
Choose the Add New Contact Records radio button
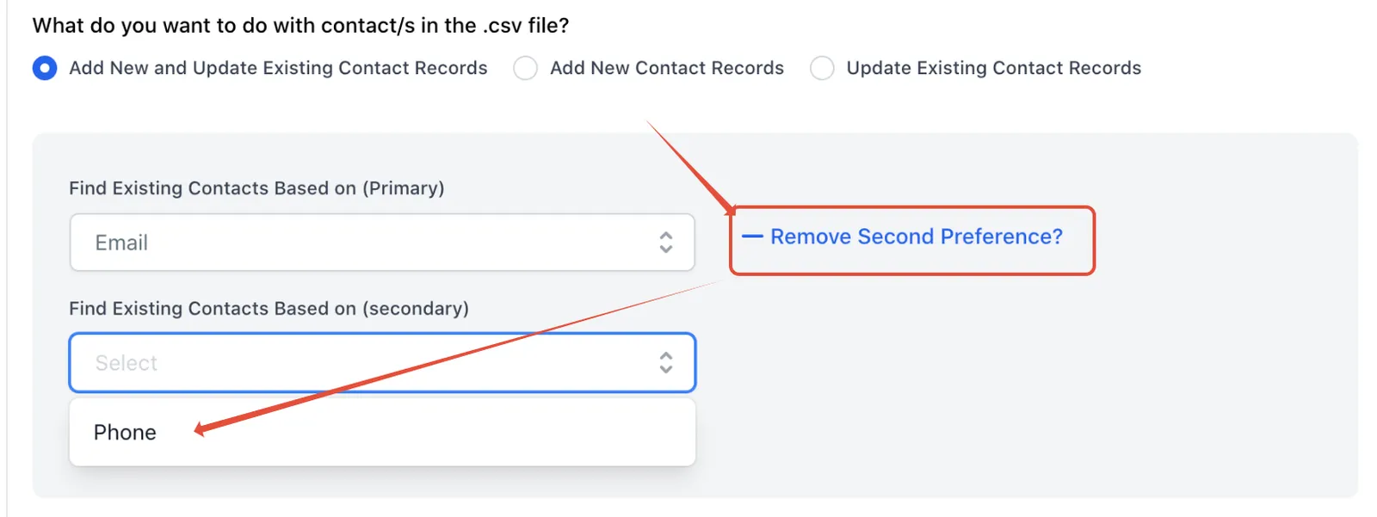(526, 68)
